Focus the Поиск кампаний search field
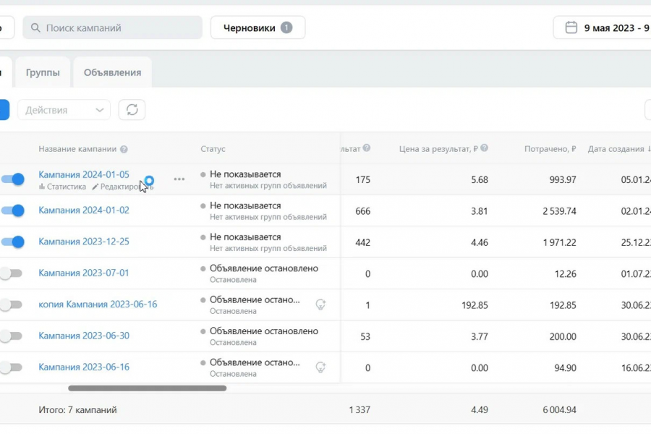The height and width of the screenshot is (434, 651). point(113,27)
